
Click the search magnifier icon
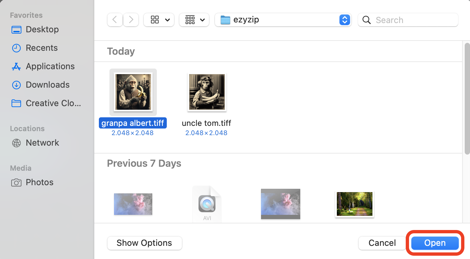[x=366, y=20]
